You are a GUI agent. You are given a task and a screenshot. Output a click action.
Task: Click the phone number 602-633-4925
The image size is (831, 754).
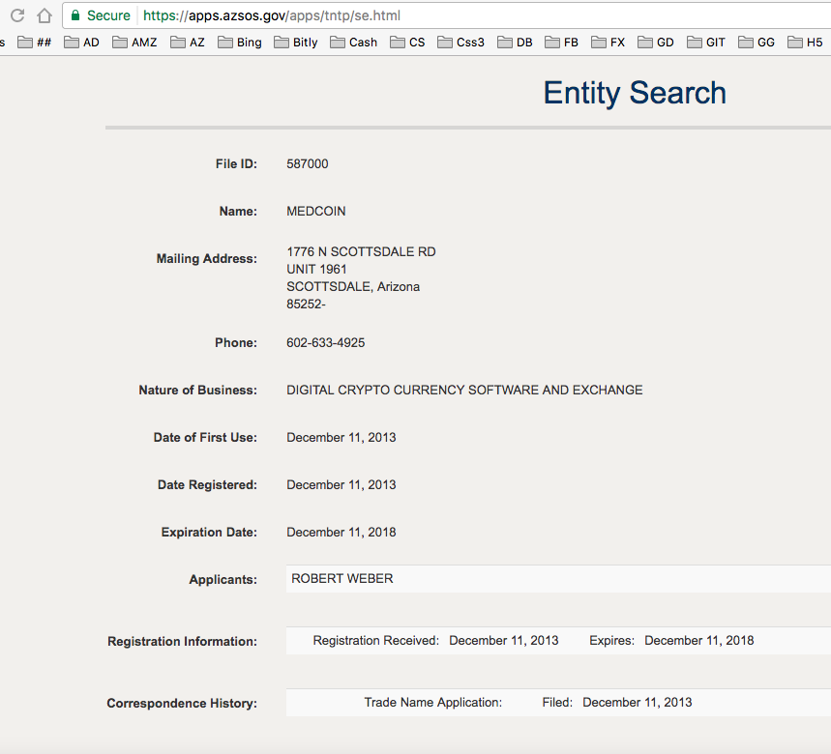click(325, 343)
